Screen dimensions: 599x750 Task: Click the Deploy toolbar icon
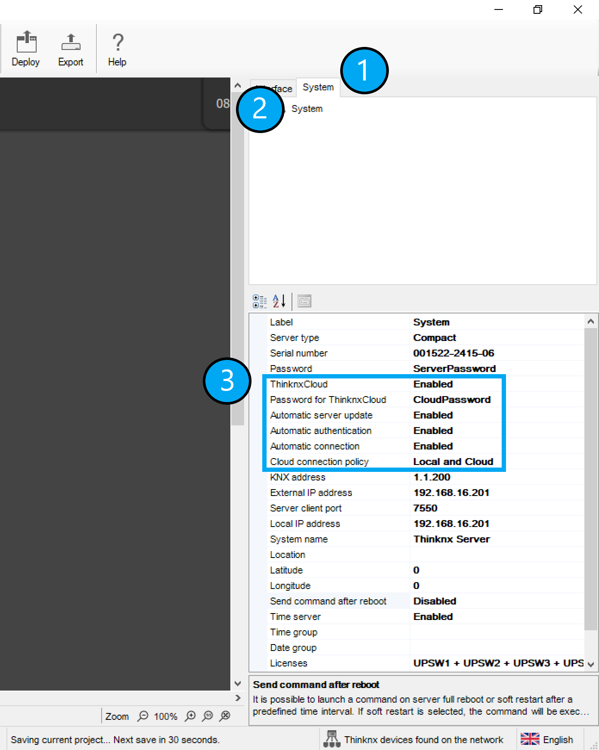[x=26, y=43]
